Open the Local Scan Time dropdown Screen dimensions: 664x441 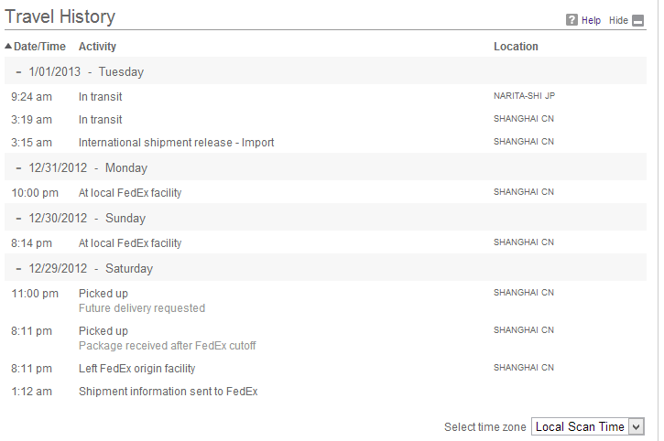[x=588, y=426]
